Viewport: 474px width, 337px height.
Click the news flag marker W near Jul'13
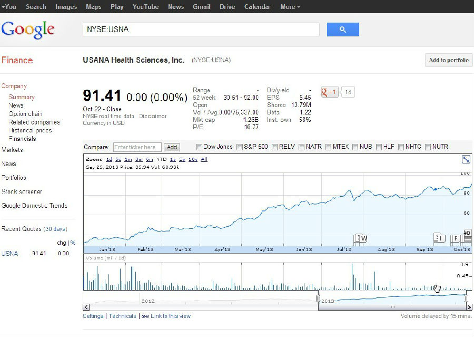click(x=363, y=238)
